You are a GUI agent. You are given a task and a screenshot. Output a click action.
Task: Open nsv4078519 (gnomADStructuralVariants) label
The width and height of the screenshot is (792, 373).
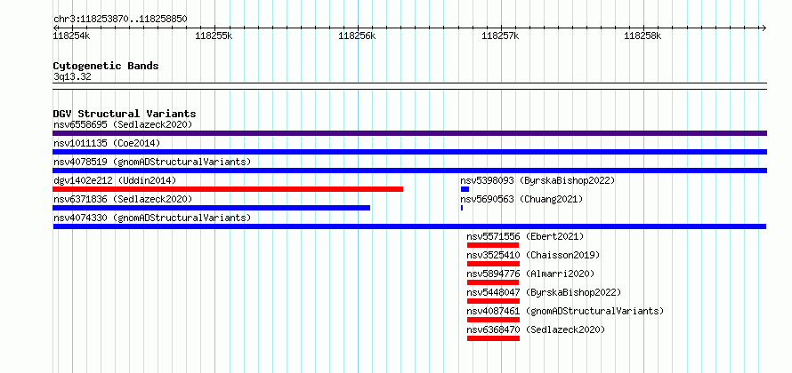point(152,162)
